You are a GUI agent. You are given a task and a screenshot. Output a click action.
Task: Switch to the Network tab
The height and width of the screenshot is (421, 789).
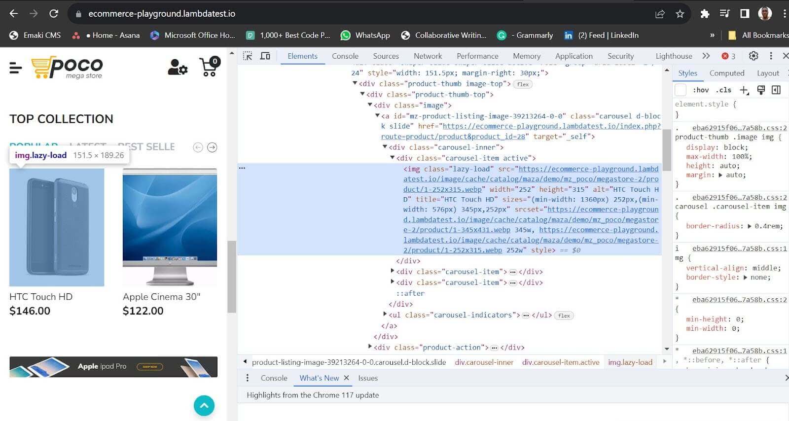[x=428, y=56]
